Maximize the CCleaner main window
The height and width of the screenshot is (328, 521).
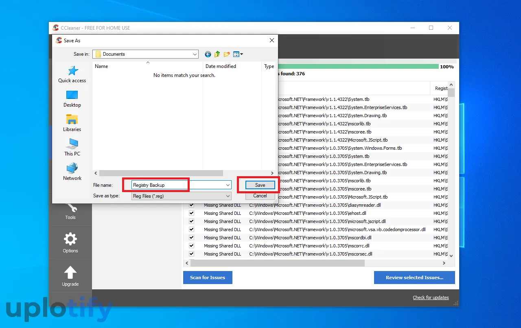(431, 28)
